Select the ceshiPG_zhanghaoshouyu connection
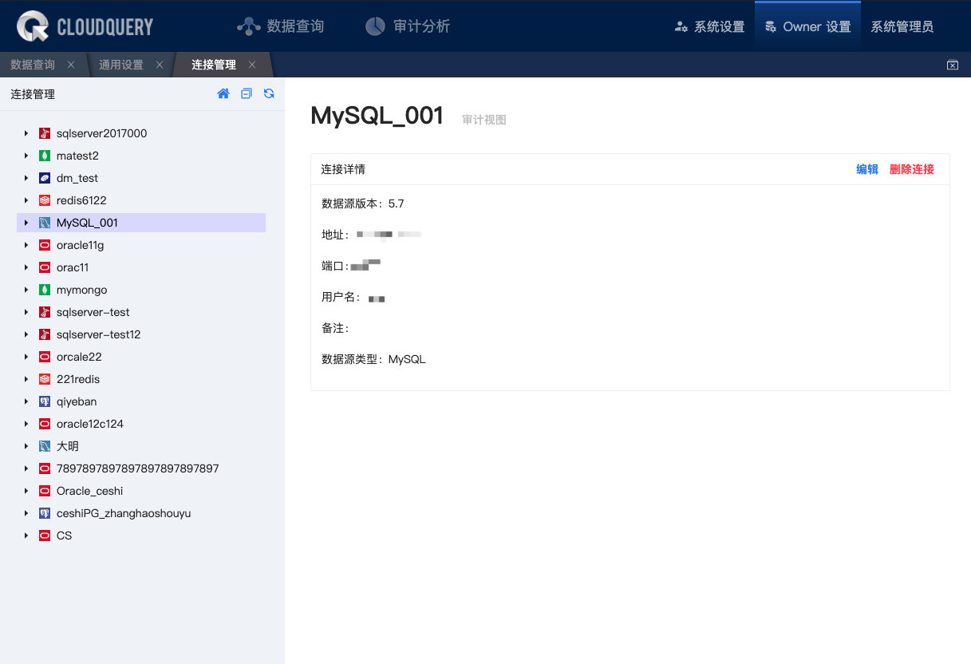971x664 pixels. 124,513
